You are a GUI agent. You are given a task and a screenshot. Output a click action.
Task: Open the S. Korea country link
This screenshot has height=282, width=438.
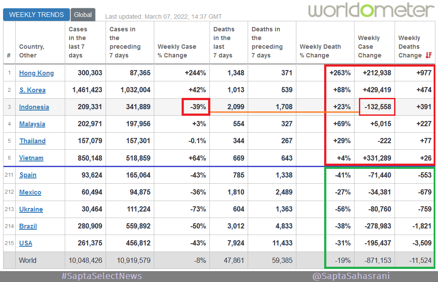click(x=32, y=90)
